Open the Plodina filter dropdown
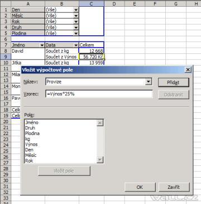The image size is (201, 204). tap(76, 33)
